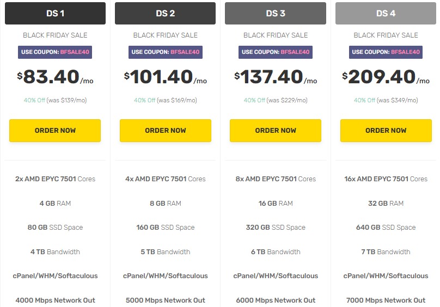Click the "2x AMD EPYC 7501 Cores" spec
This screenshot has width=440, height=307.
(x=55, y=179)
